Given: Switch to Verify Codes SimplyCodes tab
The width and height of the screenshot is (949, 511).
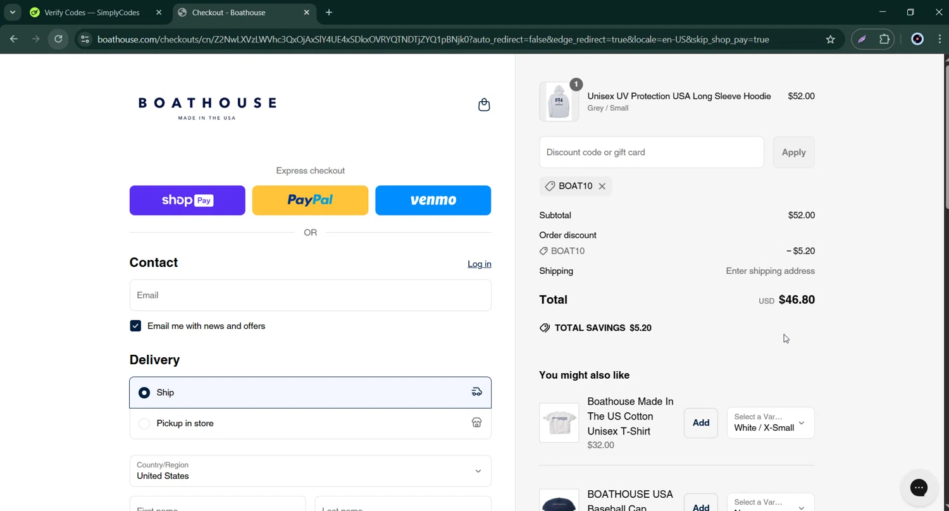Looking at the screenshot, I should pyautogui.click(x=95, y=12).
